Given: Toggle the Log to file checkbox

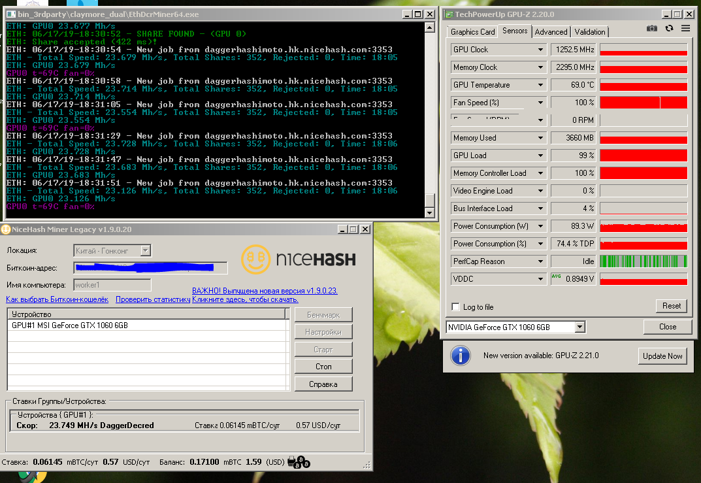Looking at the screenshot, I should 455,307.
